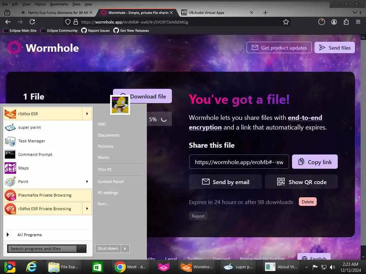Expand r3dfox ESR jump list arrow
Image resolution: width=366 pixels, height=274 pixels.
point(87,114)
